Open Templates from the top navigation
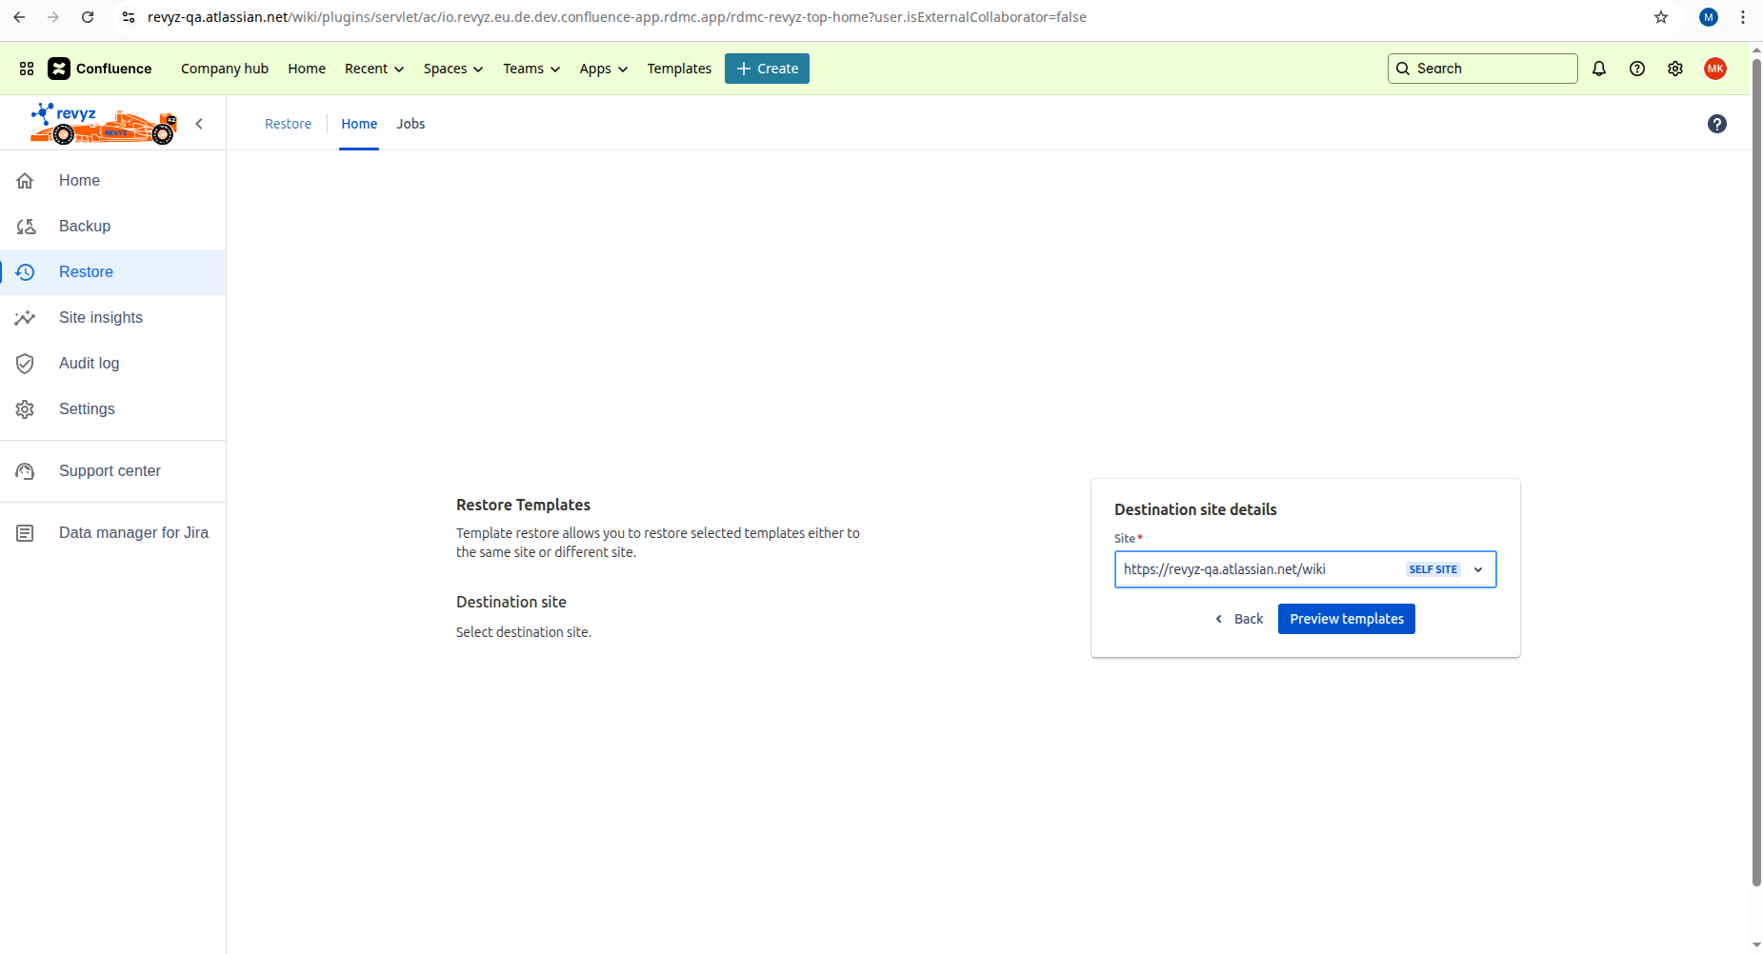Screen dimensions: 1763x954 [x=678, y=68]
